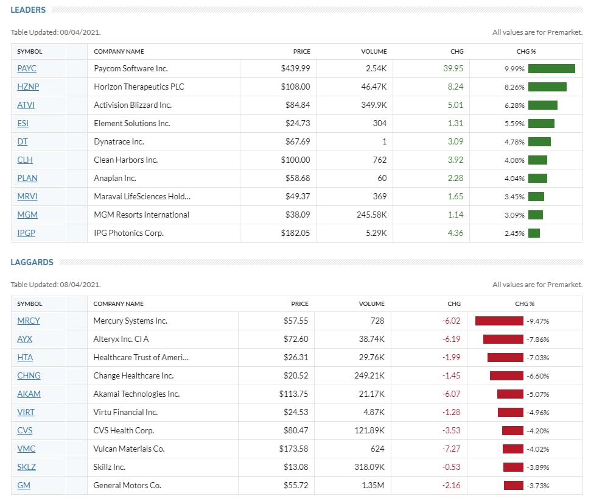Click the 1.35M volume cell
The image size is (591, 501).
(x=372, y=486)
